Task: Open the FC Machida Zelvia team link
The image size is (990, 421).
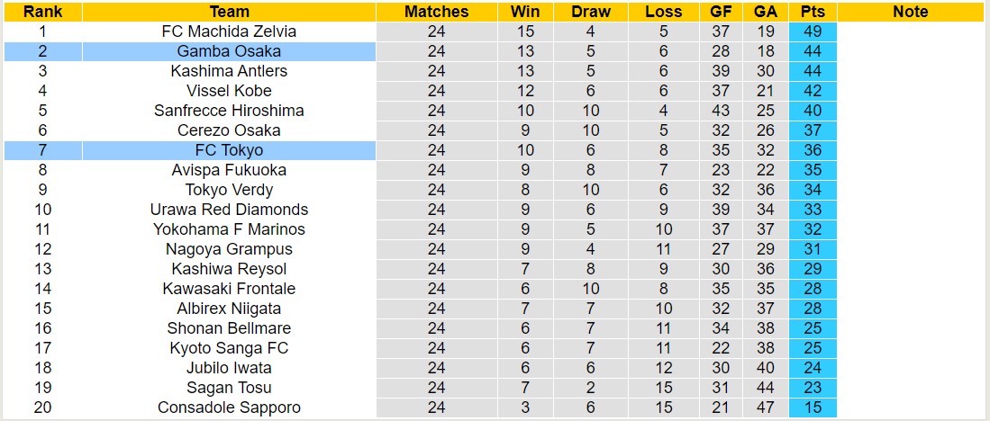Action: [x=229, y=31]
